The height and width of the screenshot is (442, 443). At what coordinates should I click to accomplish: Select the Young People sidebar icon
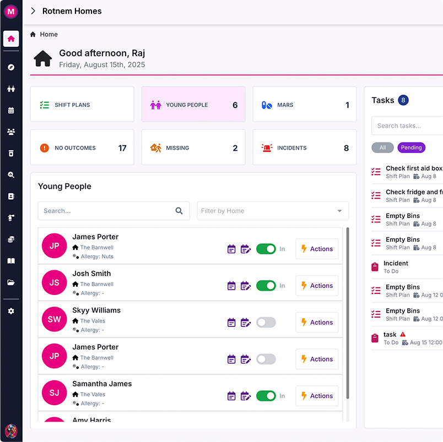(11, 89)
